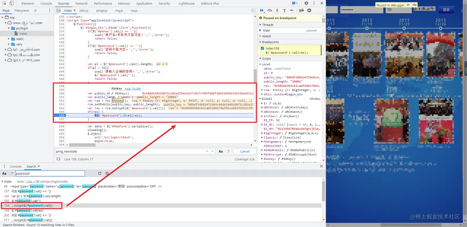Open the DevTools three-dot customize menu
Image resolution: width=467 pixels, height=227 pixels.
[x=313, y=3]
